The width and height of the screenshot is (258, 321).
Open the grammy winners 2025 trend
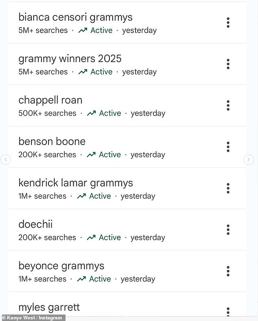click(70, 59)
